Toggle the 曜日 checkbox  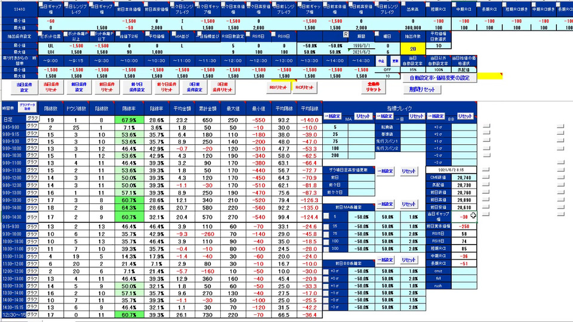pos(377,34)
